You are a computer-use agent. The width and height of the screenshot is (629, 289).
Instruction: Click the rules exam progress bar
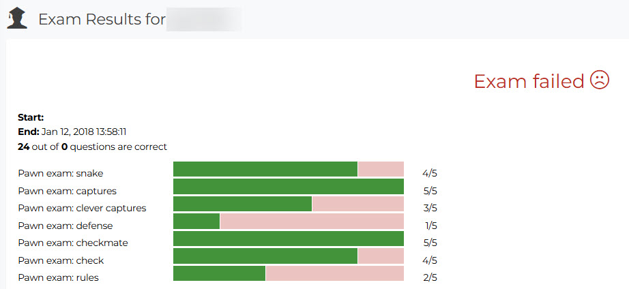(289, 273)
